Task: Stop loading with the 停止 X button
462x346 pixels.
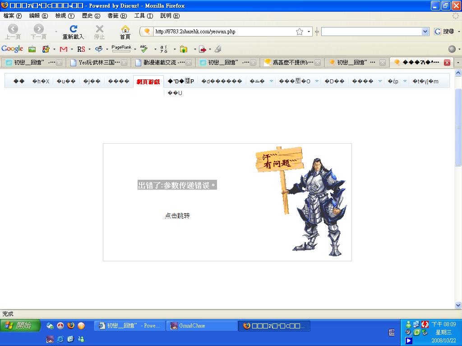Action: click(99, 32)
